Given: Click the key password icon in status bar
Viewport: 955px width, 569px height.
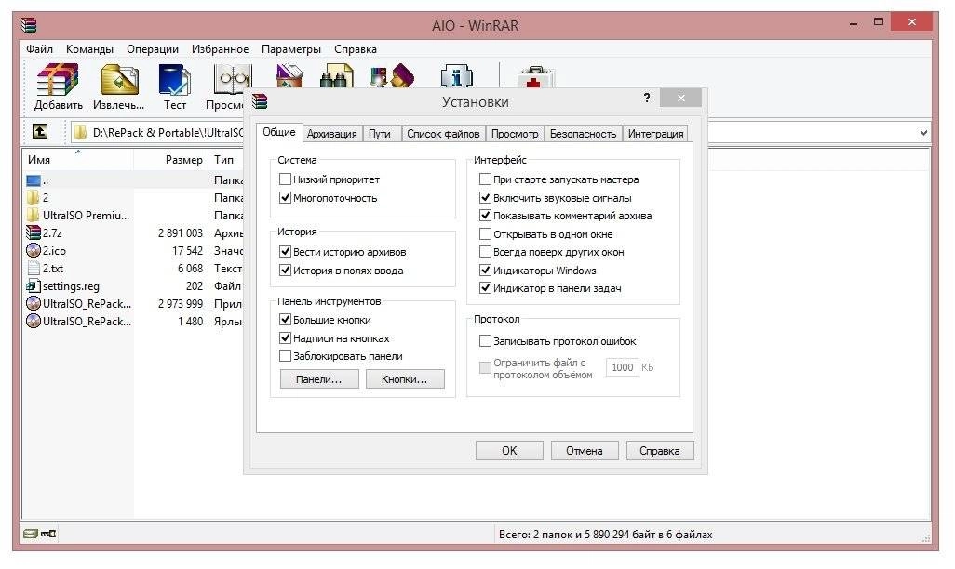Looking at the screenshot, I should coord(48,534).
